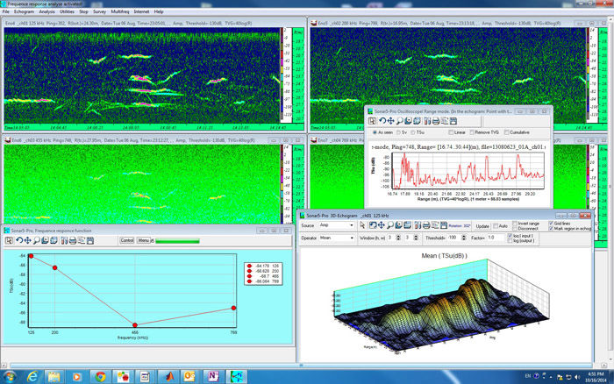The height and width of the screenshot is (384, 614).
Task: Click the green progress bar beside Menu
Action: click(x=177, y=241)
